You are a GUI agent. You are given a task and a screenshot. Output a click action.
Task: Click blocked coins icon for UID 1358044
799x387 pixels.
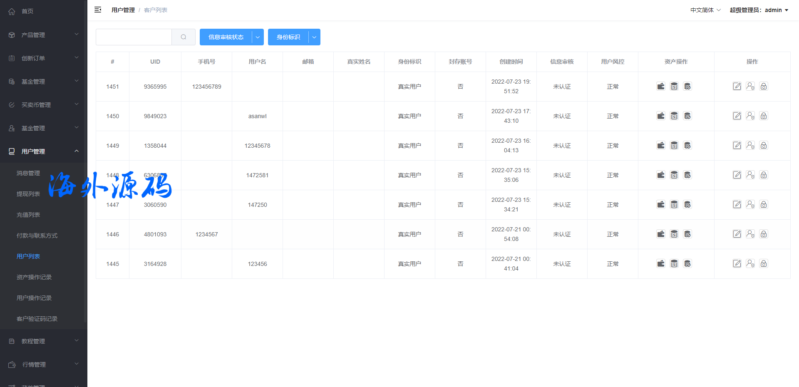tap(687, 146)
